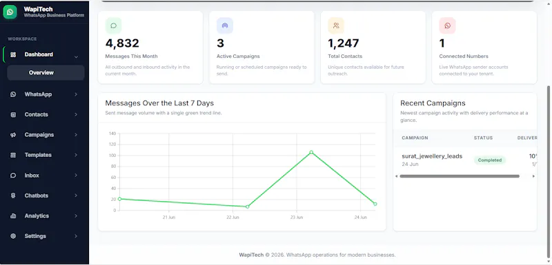The image size is (552, 265).
Task: Expand the Templates submenu arrow
Action: click(76, 155)
